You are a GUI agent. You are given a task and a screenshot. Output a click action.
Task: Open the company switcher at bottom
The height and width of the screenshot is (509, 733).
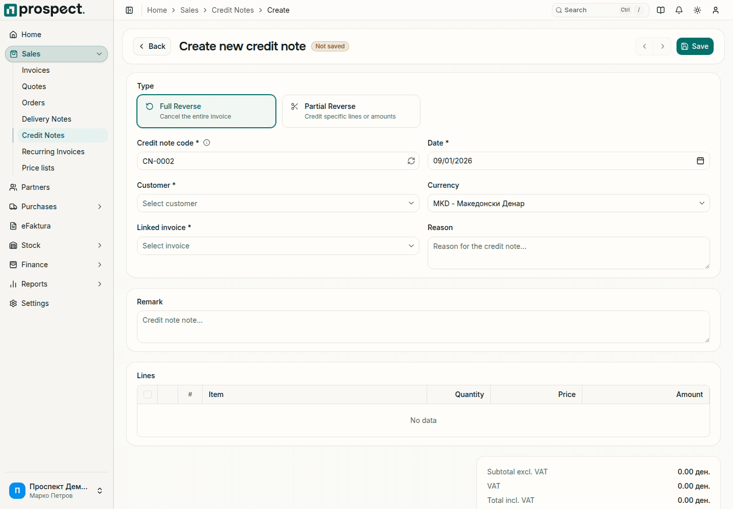[x=57, y=491]
